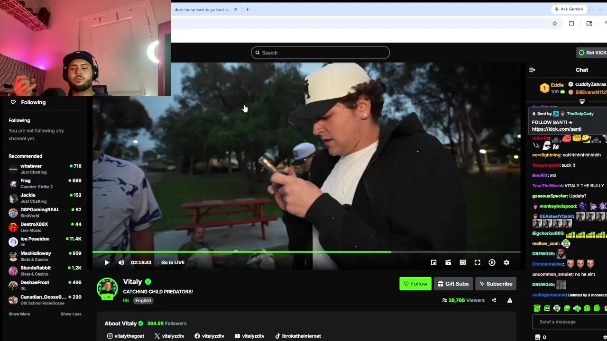607x341 pixels.
Task: Open recommended channel DestroX88X
Action: pos(45,227)
